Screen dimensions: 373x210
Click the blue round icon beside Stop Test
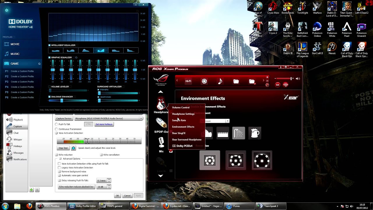coord(73,148)
